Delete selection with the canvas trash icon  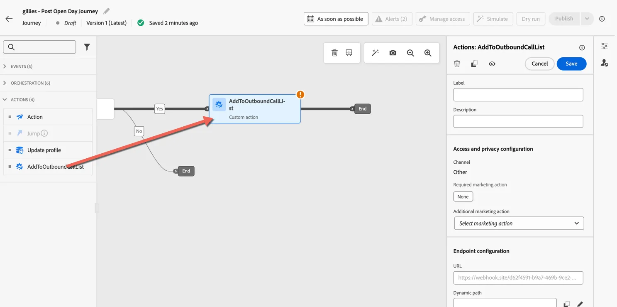coord(334,53)
